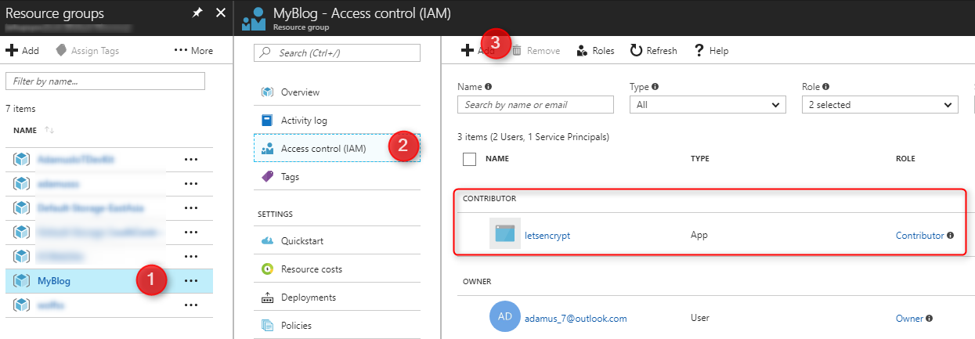Click the Filter by name field

[x=105, y=81]
